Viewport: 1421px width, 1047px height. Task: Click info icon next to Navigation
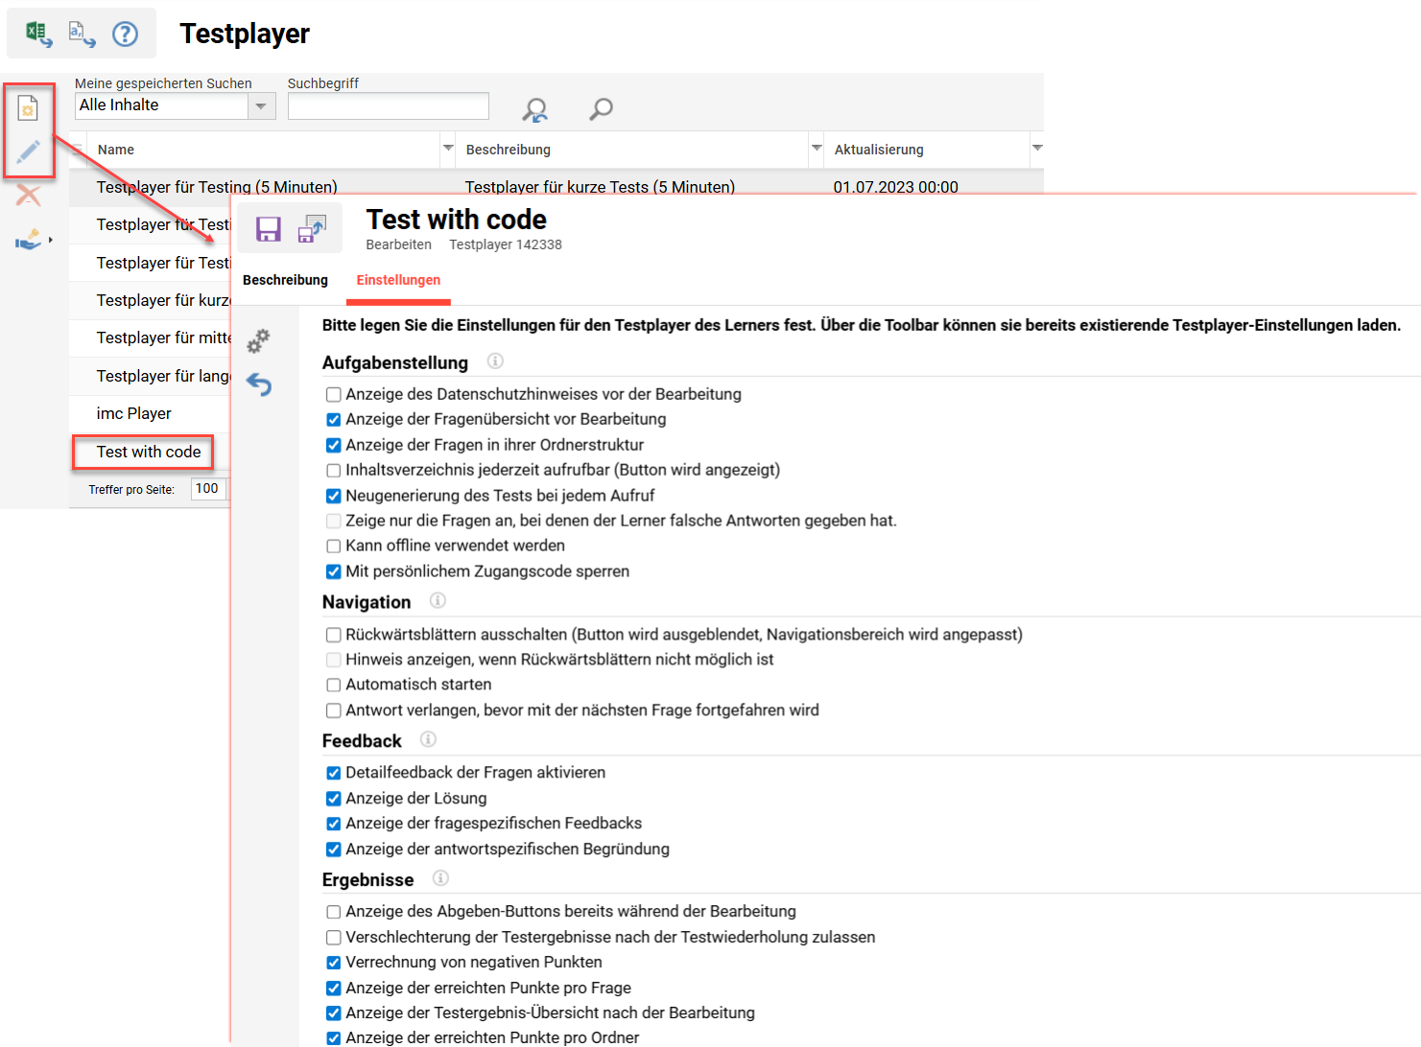[x=438, y=600]
